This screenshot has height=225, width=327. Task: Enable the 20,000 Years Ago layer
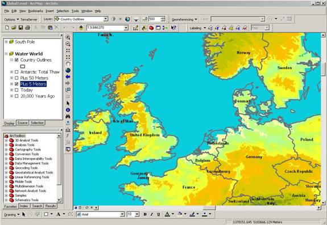[x=16, y=96]
